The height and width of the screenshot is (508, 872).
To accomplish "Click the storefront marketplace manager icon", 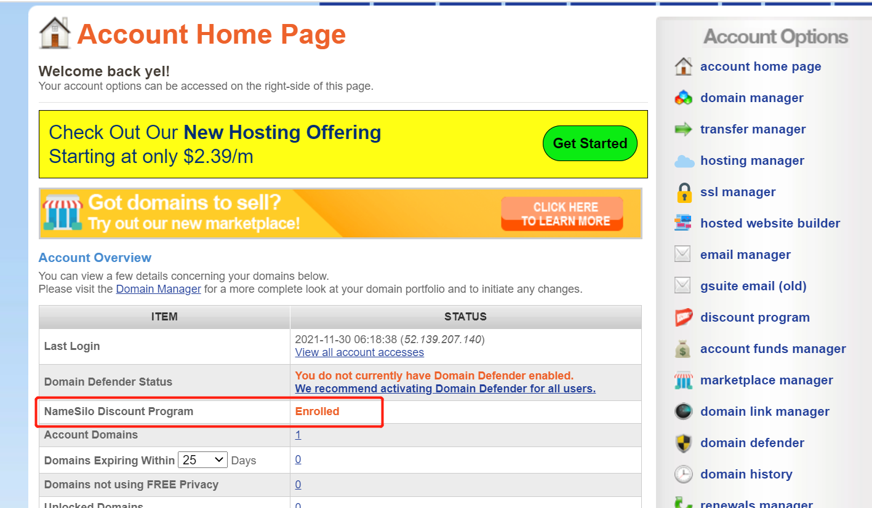I will pyautogui.click(x=684, y=381).
